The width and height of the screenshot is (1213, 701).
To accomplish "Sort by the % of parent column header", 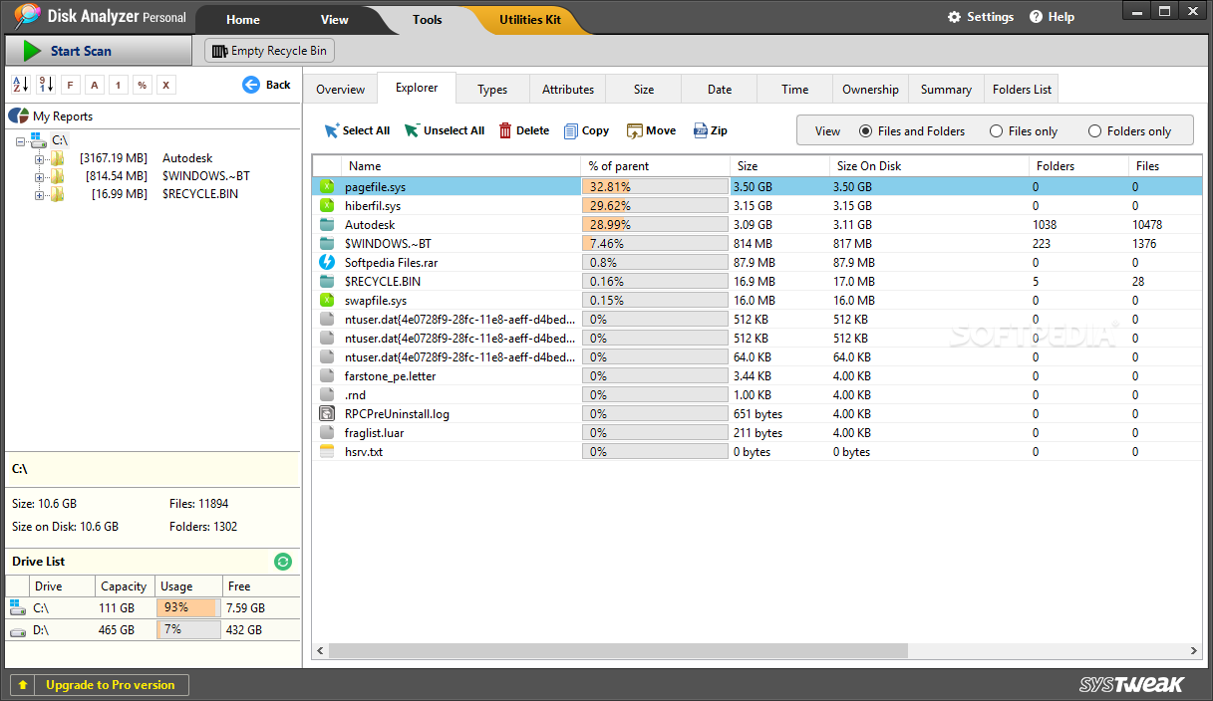I will click(x=655, y=166).
